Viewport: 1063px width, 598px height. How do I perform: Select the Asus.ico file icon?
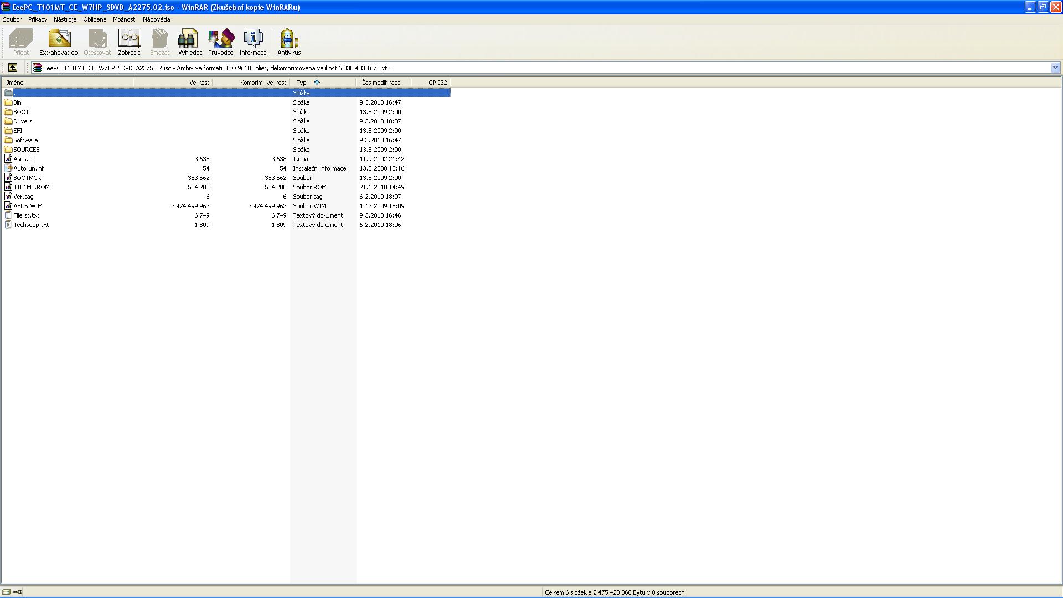coord(8,159)
